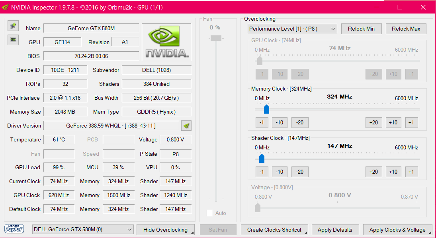Increase Memory Clock by 1
The width and height of the screenshot is (436, 238).
pyautogui.click(x=411, y=122)
